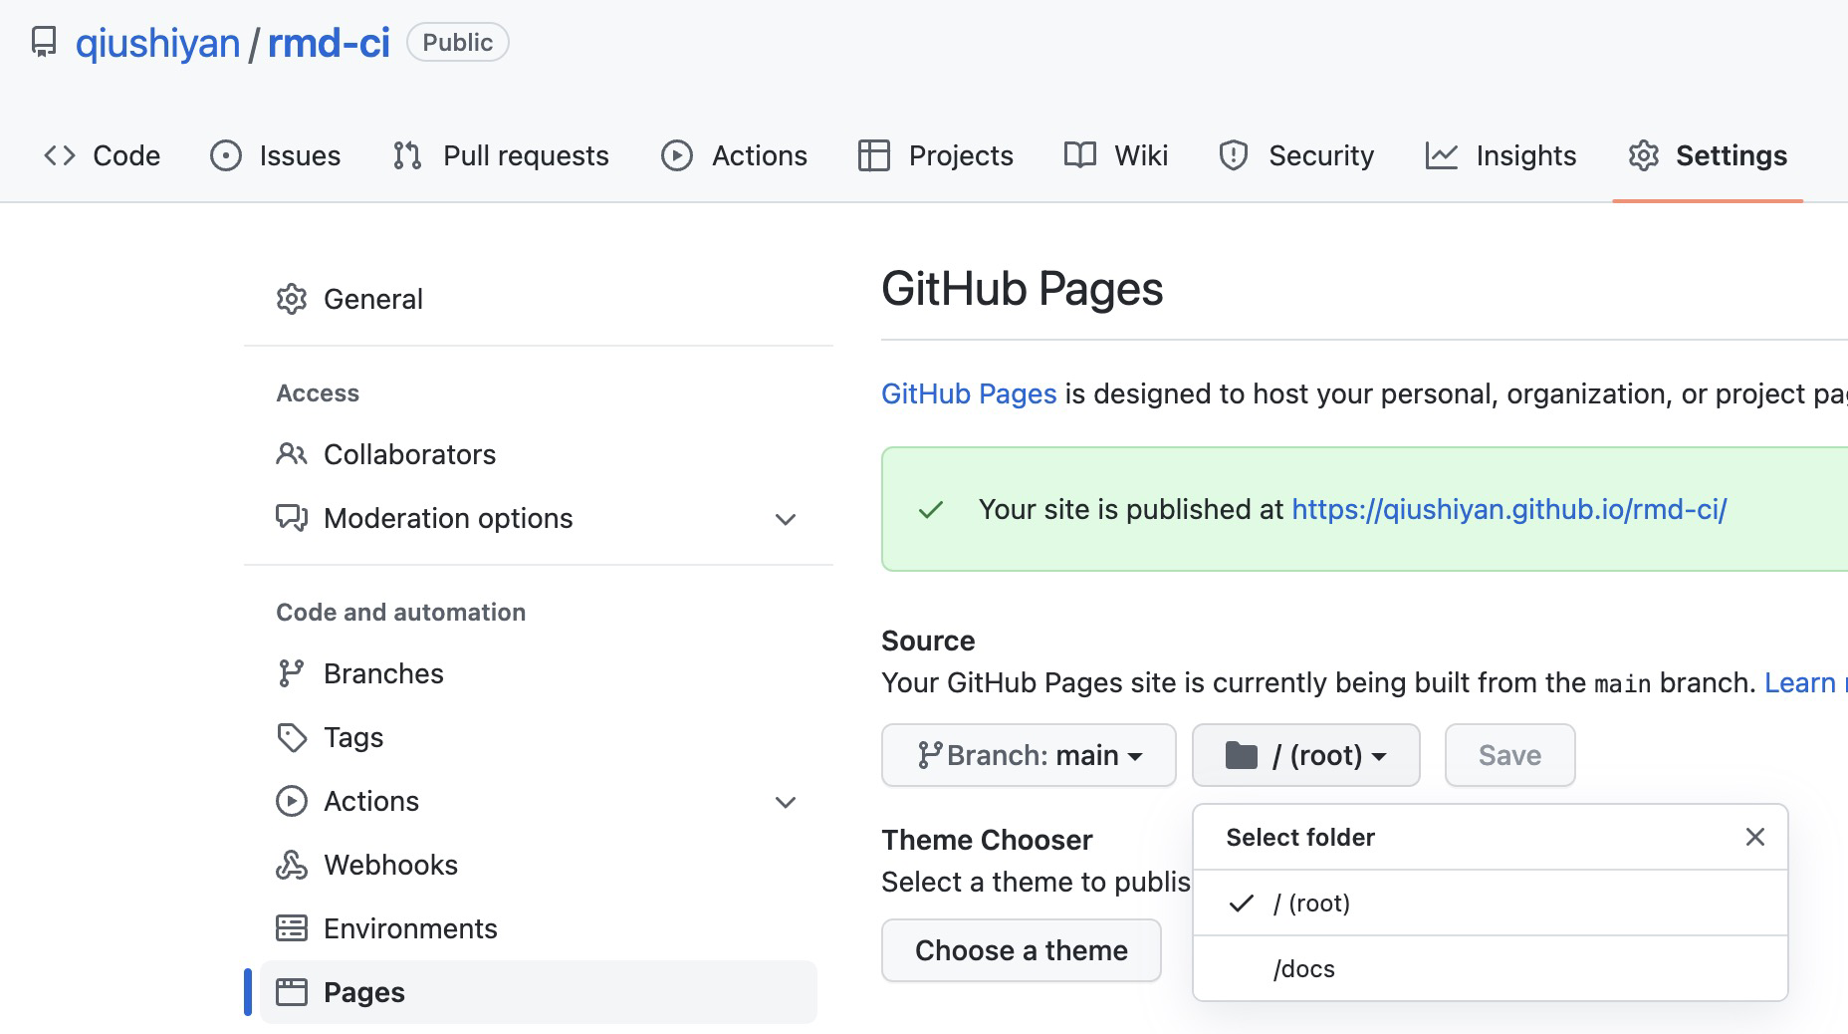Toggle the / (root) folder dropdown
This screenshot has height=1034, width=1848.
(1306, 755)
